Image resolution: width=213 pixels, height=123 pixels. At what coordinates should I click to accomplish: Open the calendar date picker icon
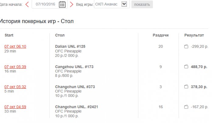pos(62,4)
